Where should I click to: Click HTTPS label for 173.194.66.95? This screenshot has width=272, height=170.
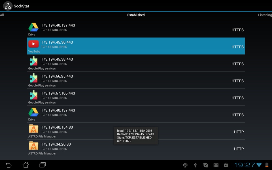point(237,81)
